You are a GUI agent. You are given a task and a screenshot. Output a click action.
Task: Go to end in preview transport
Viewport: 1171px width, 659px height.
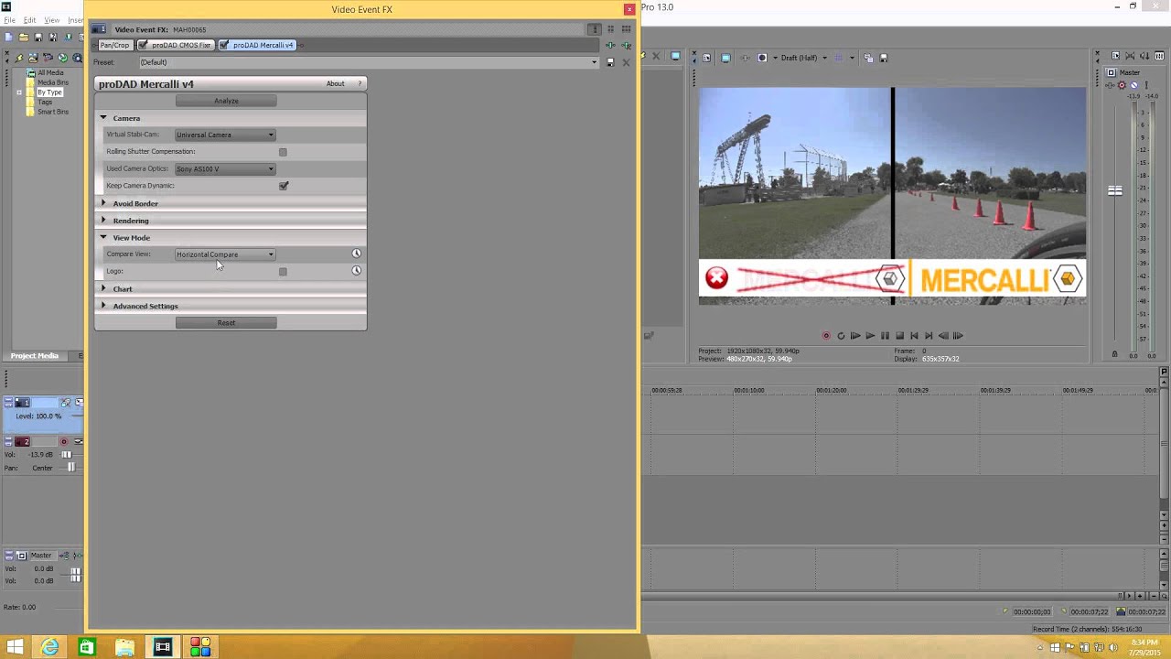(x=929, y=336)
